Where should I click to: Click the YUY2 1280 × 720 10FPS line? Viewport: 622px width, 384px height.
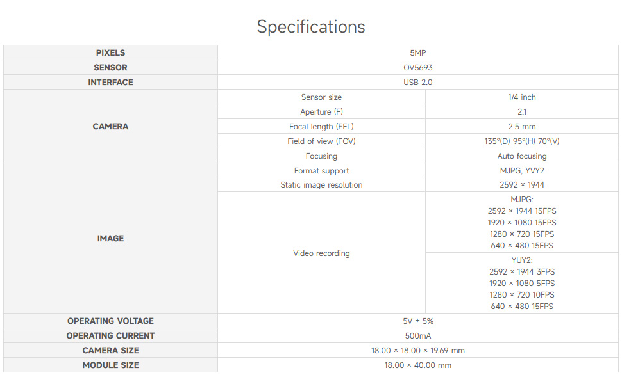[521, 295]
